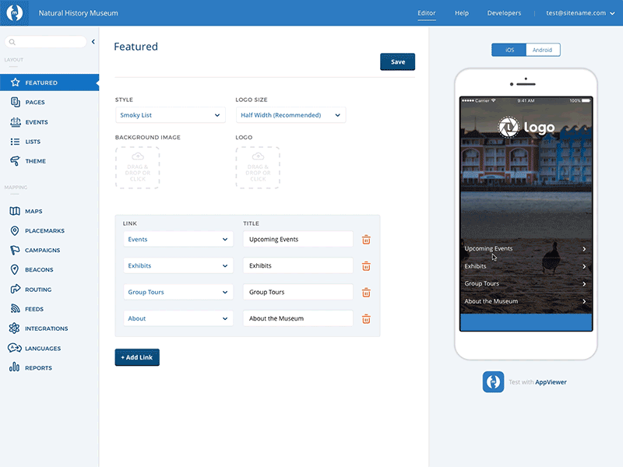The width and height of the screenshot is (623, 467).
Task: Click the app logo in the top-left corner
Action: coord(14,12)
